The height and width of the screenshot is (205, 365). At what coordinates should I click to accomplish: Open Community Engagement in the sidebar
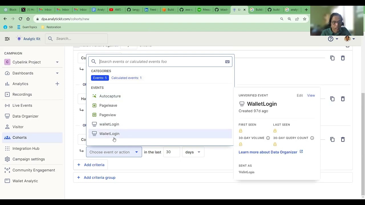click(32, 170)
